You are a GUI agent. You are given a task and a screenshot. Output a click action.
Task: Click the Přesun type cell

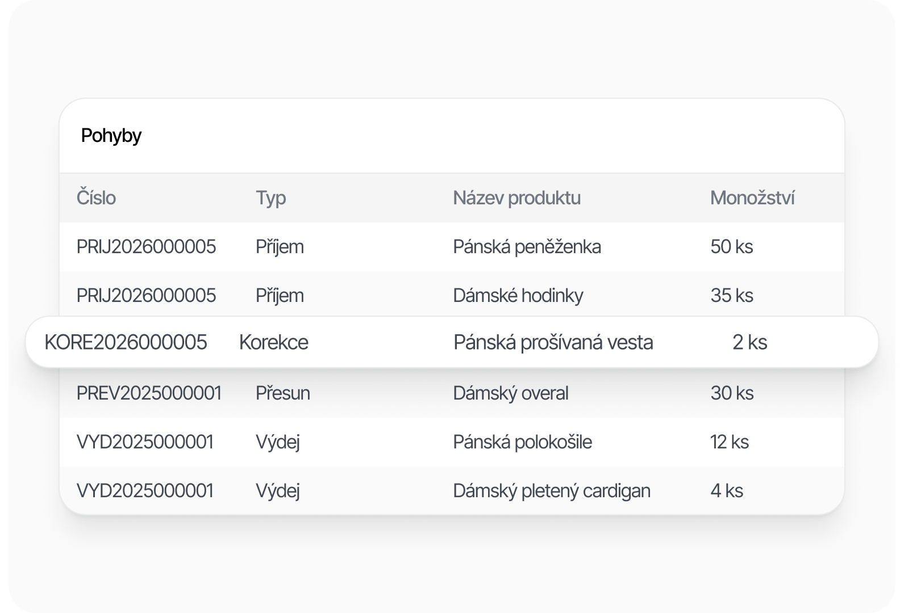[x=282, y=393]
